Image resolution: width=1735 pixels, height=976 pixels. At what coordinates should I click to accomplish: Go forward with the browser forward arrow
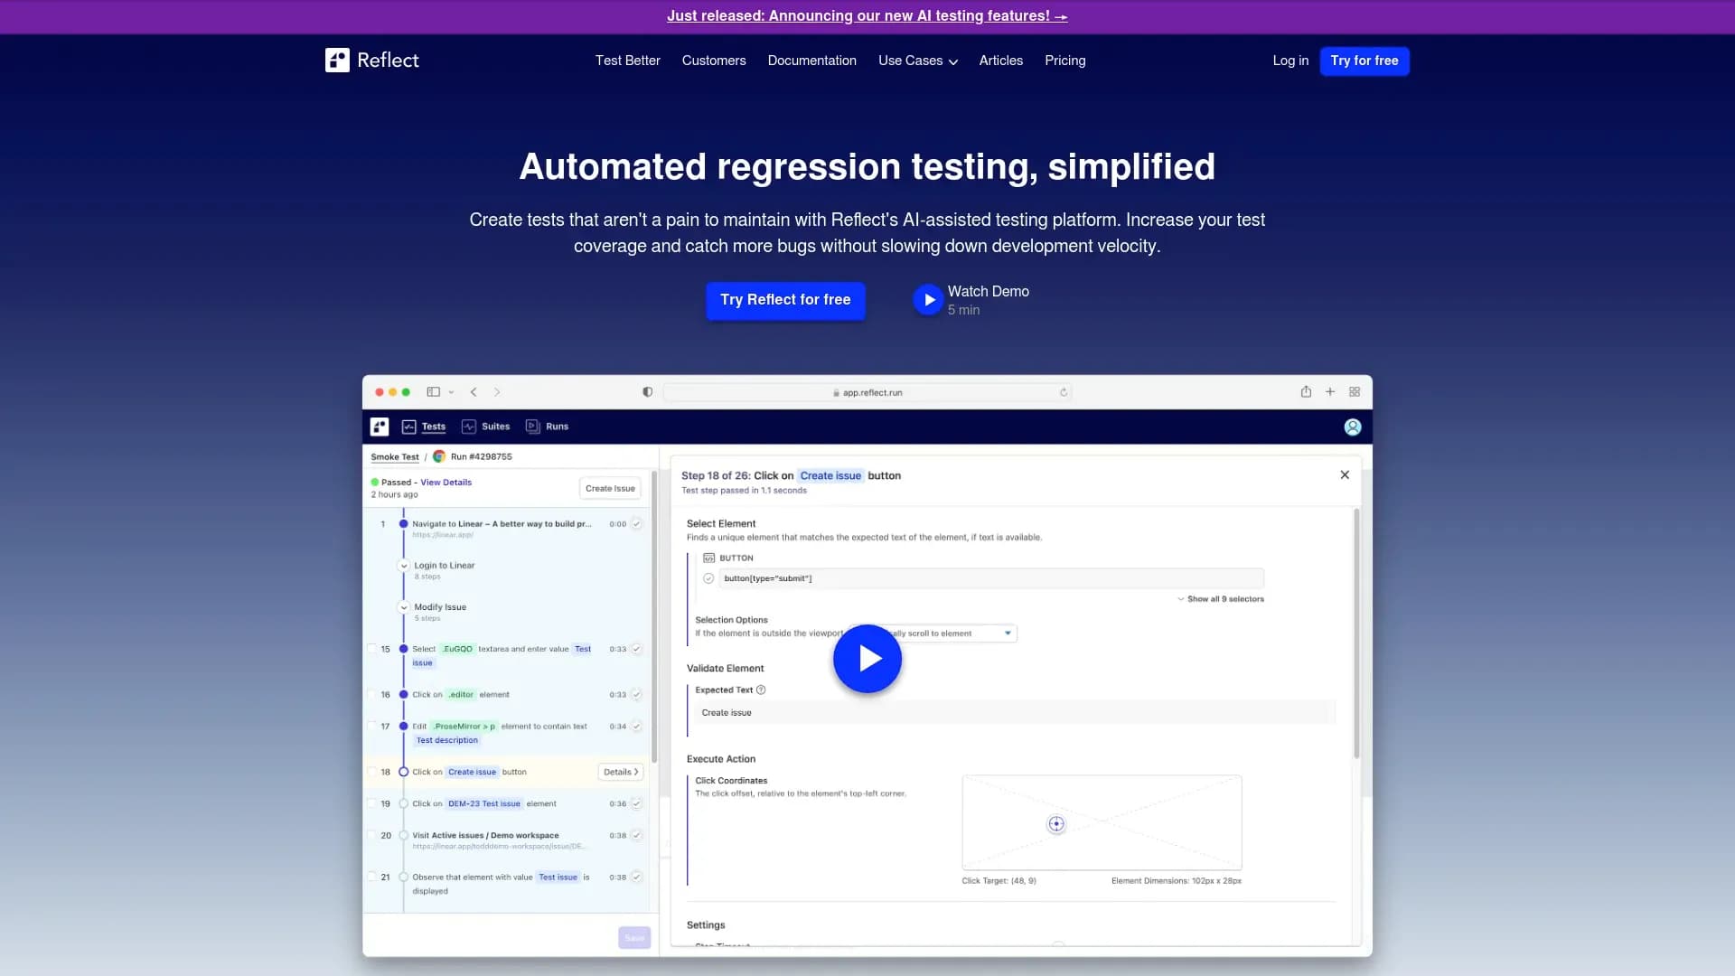pyautogui.click(x=497, y=392)
